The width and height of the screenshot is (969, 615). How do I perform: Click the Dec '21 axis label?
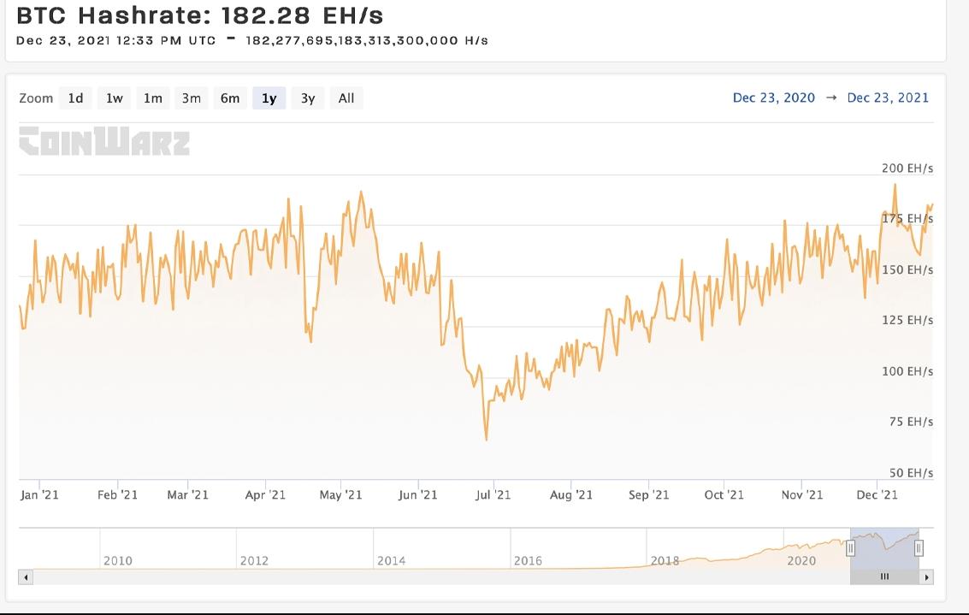(877, 495)
